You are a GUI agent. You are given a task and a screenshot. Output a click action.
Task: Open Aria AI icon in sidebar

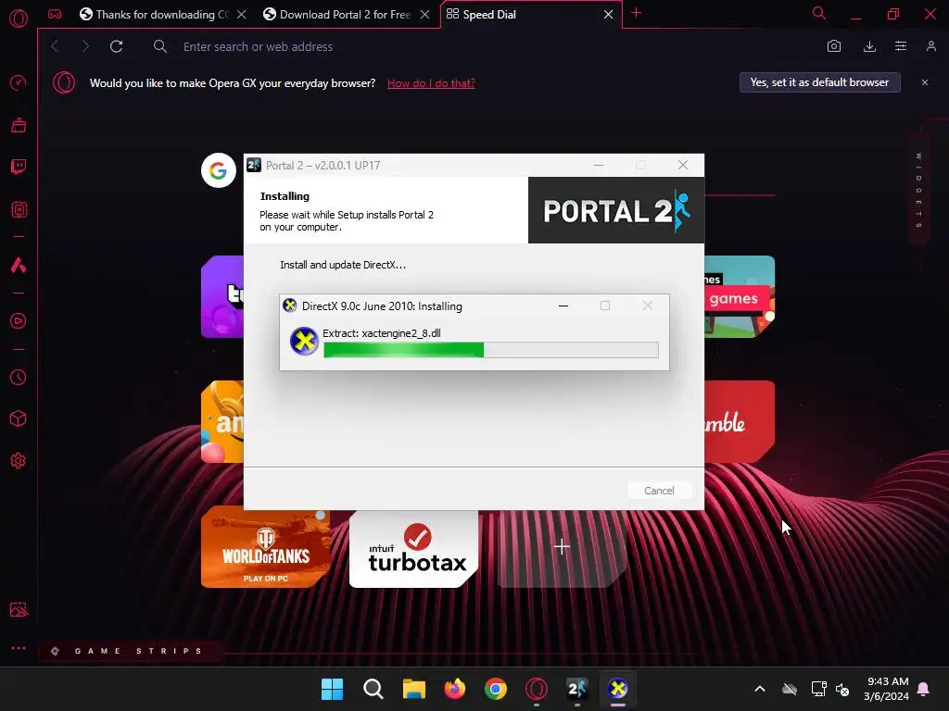pos(19,265)
